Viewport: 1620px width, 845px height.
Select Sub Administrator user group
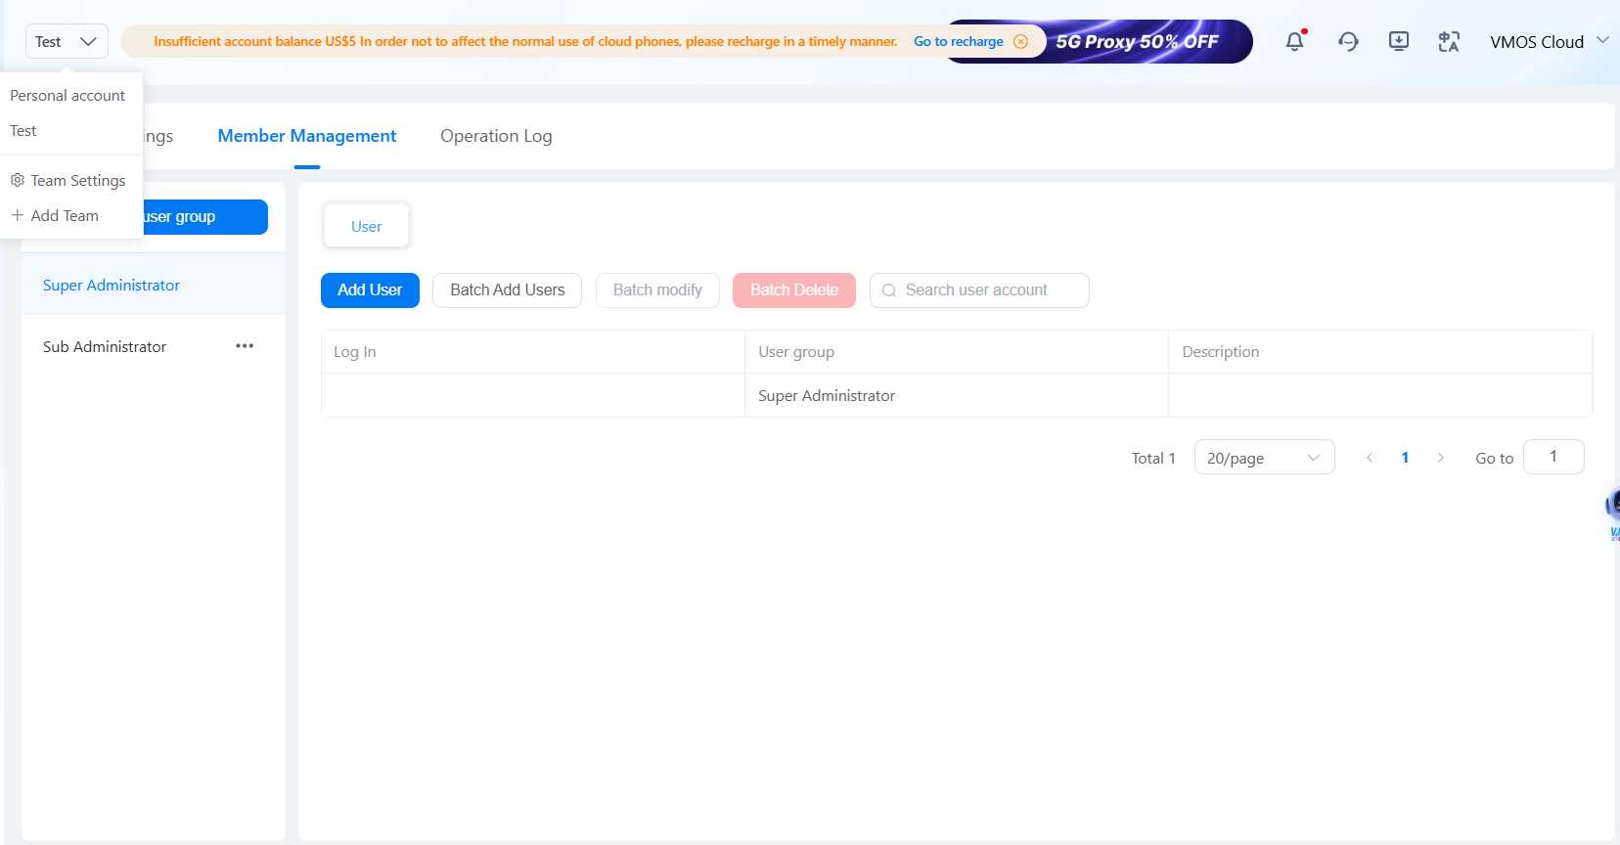pos(105,346)
